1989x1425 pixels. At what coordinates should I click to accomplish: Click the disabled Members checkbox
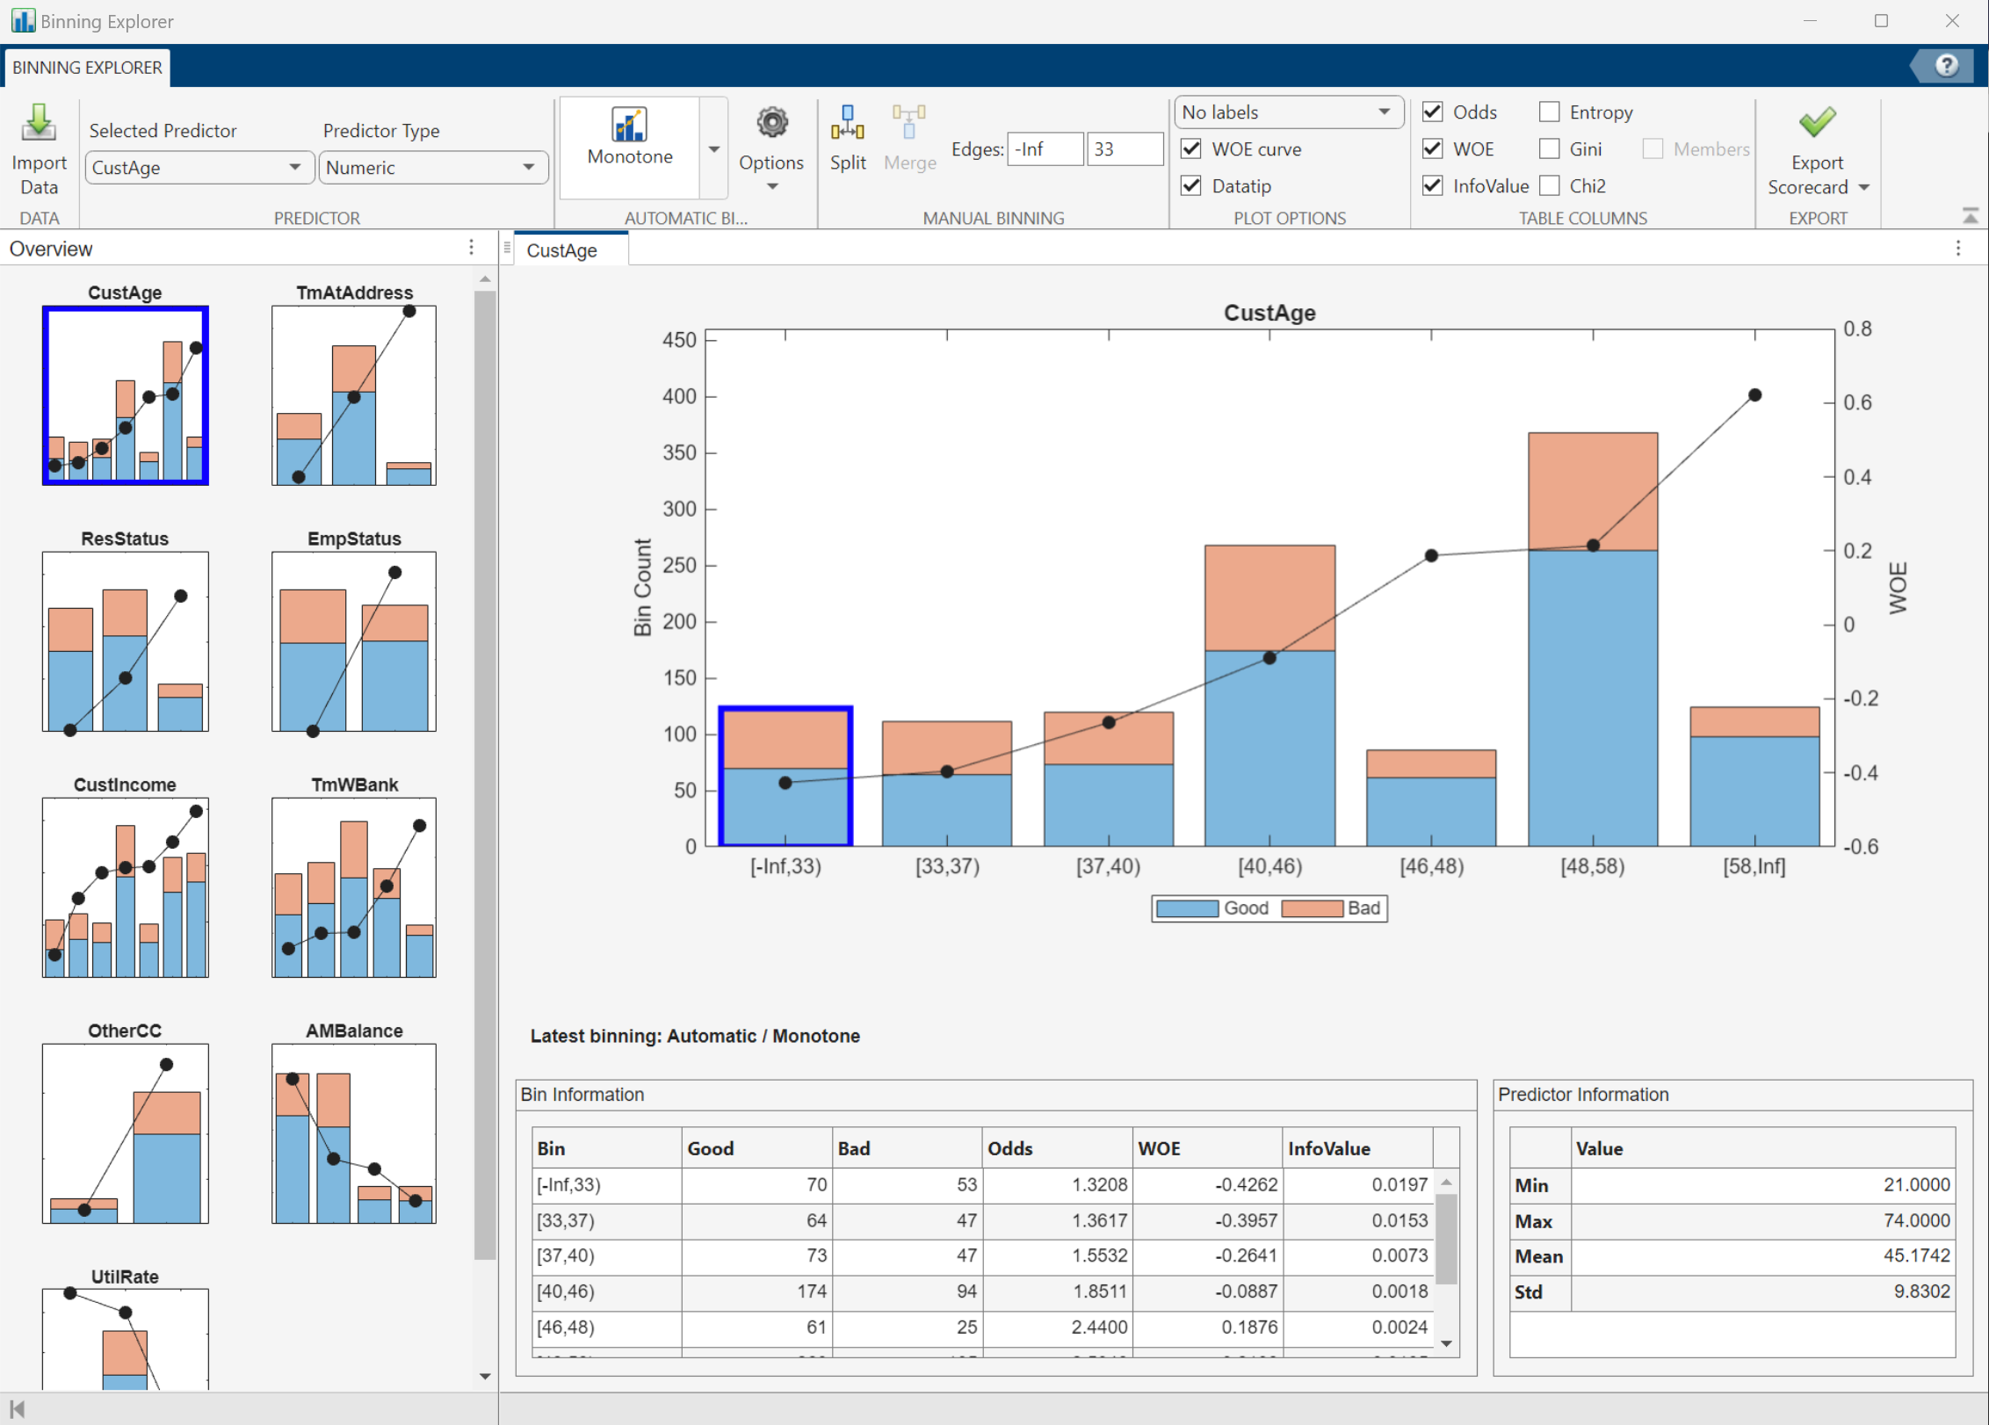[1653, 148]
